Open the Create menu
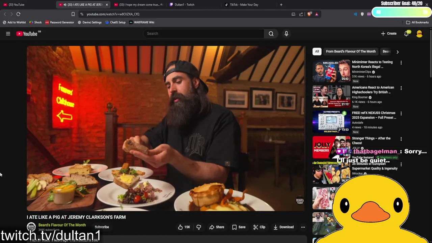Screen dimensions: 432x243 [x=389, y=33]
